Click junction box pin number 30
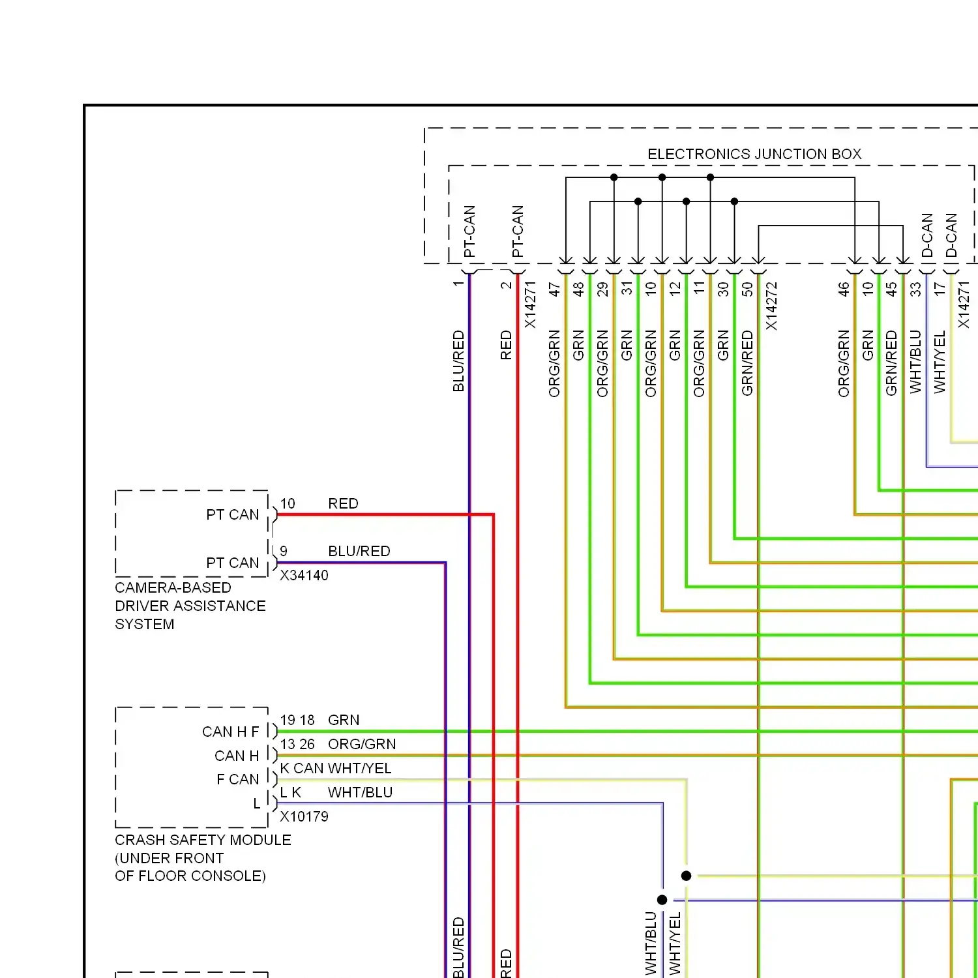The height and width of the screenshot is (978, 978). 723,289
